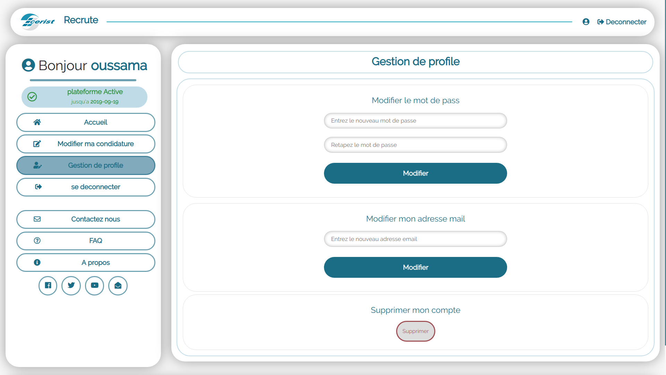Image resolution: width=666 pixels, height=375 pixels.
Task: Click the green plateforme Active checkmark icon
Action: pyautogui.click(x=32, y=97)
